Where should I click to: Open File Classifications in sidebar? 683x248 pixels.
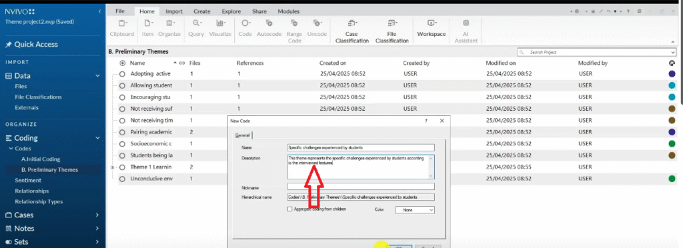point(38,97)
